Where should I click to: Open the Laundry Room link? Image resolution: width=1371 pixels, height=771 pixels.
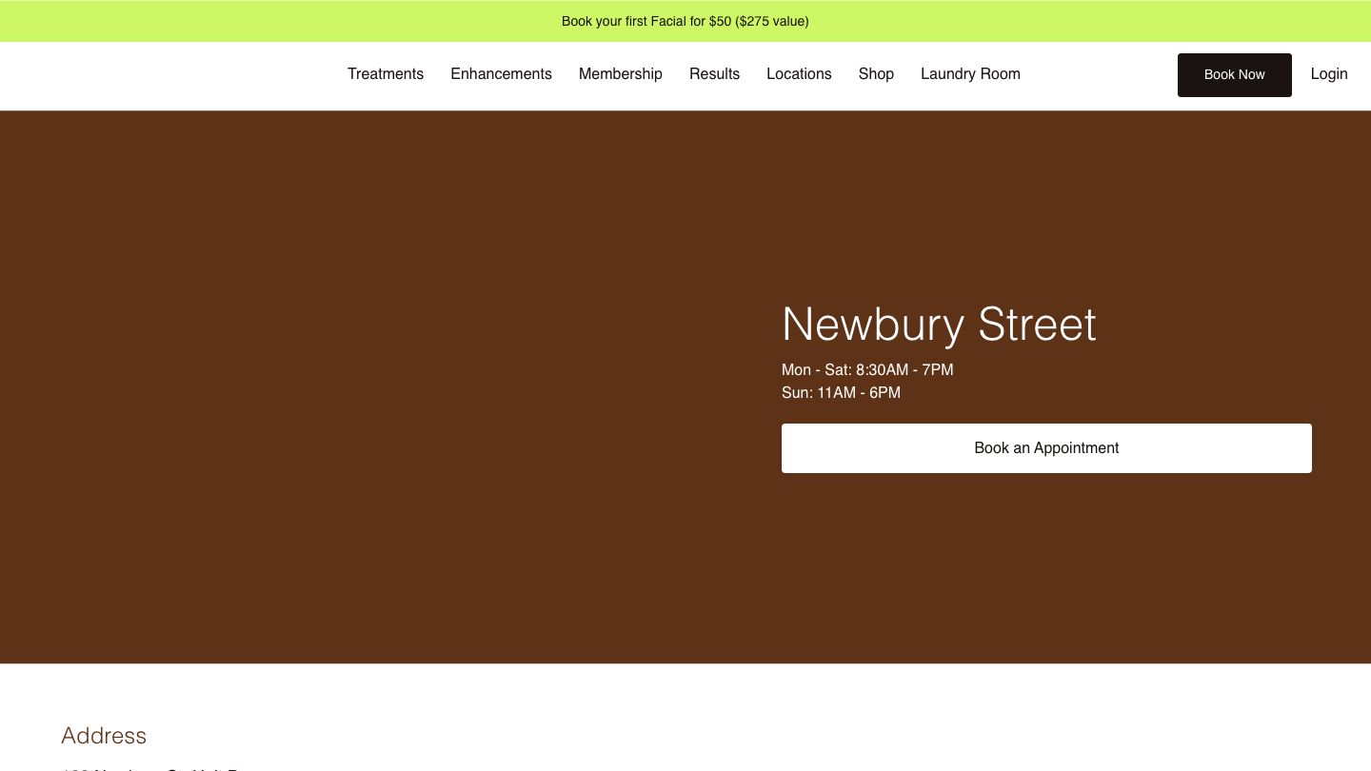click(970, 74)
